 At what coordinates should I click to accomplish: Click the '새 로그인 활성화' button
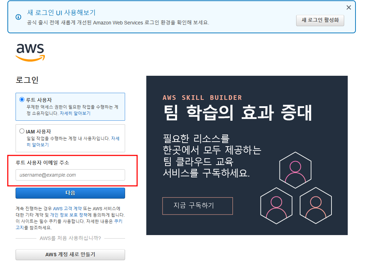point(320,20)
